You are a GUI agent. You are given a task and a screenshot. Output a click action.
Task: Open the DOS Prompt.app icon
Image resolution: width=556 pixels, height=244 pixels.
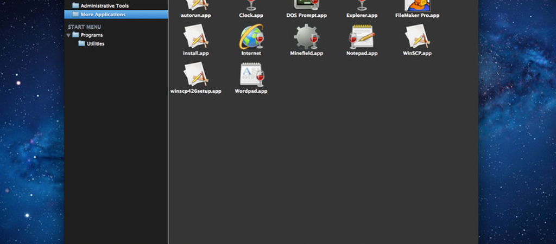pyautogui.click(x=306, y=4)
